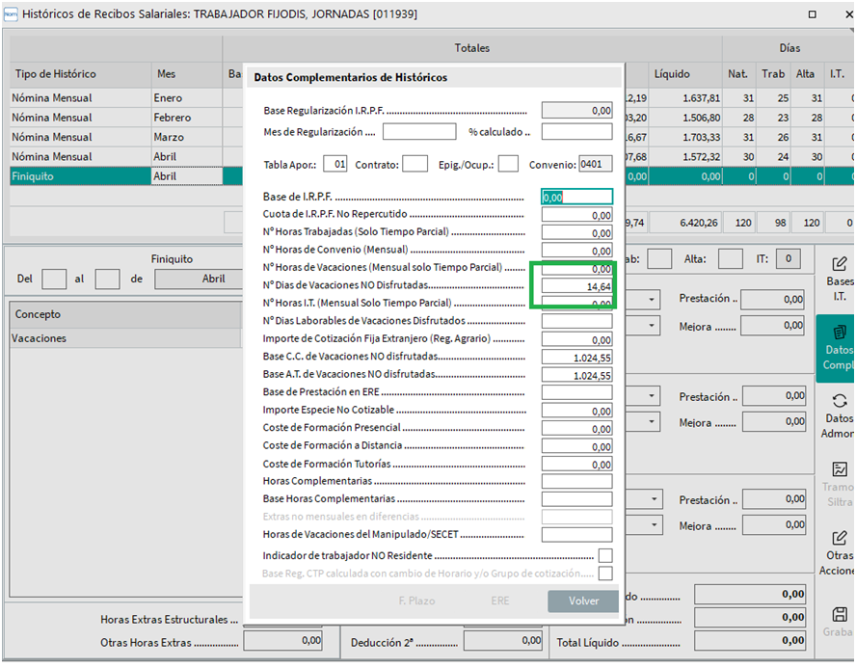Image resolution: width=856 pixels, height=667 pixels.
Task: Click Nº Días Laborables de Vacaciones Disfrutados field
Action: tap(577, 322)
